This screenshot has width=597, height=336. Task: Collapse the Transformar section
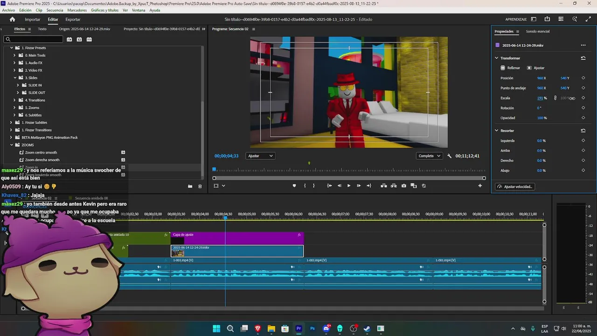[497, 58]
